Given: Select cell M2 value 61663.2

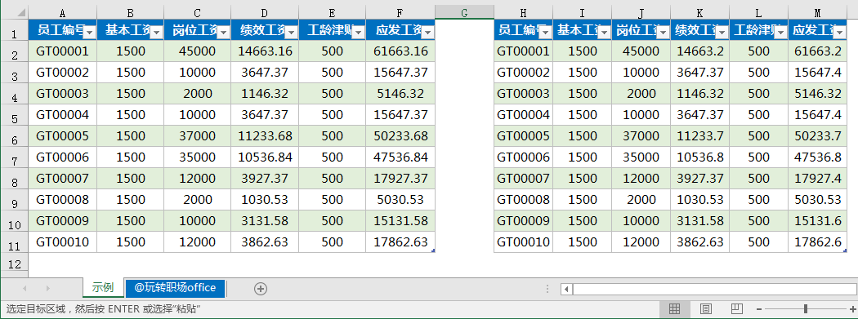Looking at the screenshot, I should click(817, 51).
